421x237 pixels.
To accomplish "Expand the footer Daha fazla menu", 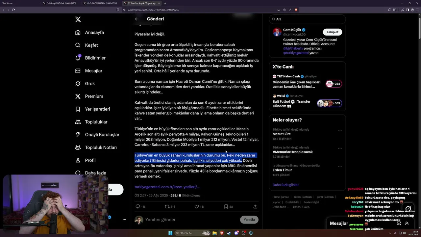I will point(281,207).
